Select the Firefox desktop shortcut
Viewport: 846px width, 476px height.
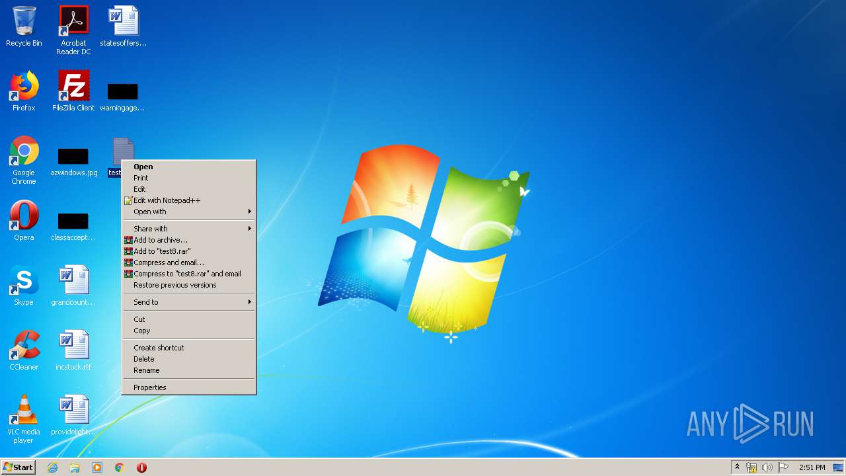[x=24, y=91]
